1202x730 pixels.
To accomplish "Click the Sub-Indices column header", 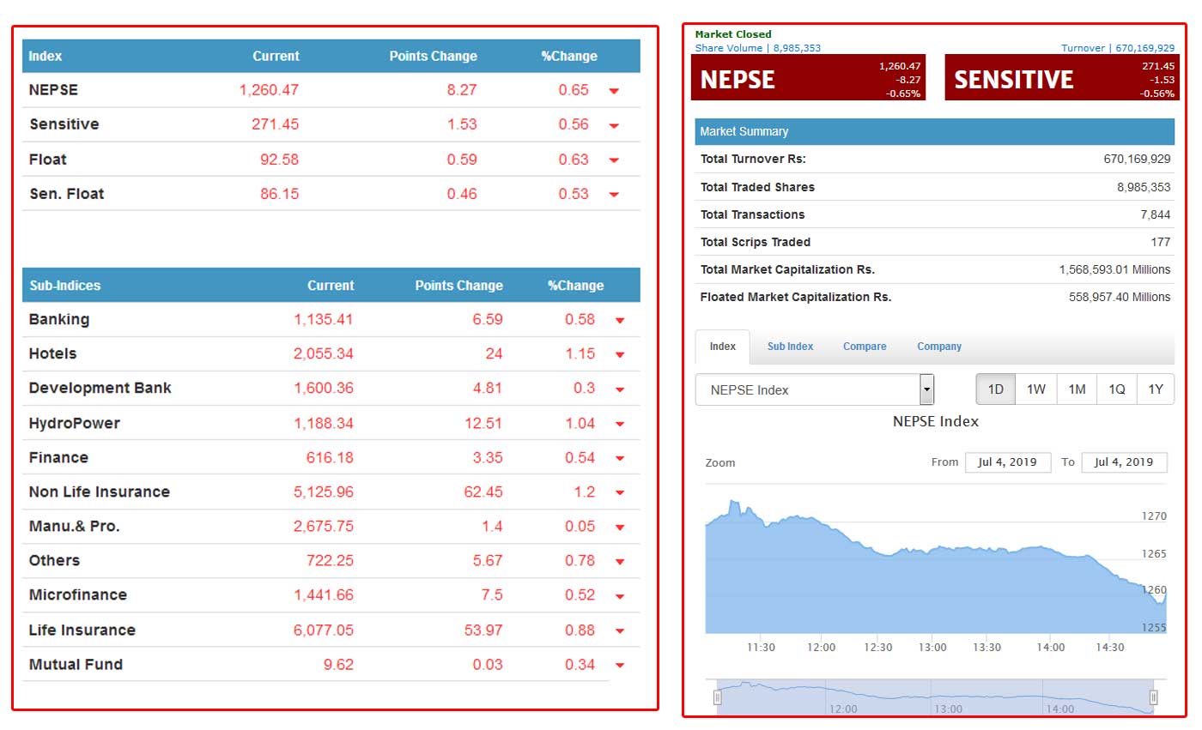I will [x=65, y=286].
